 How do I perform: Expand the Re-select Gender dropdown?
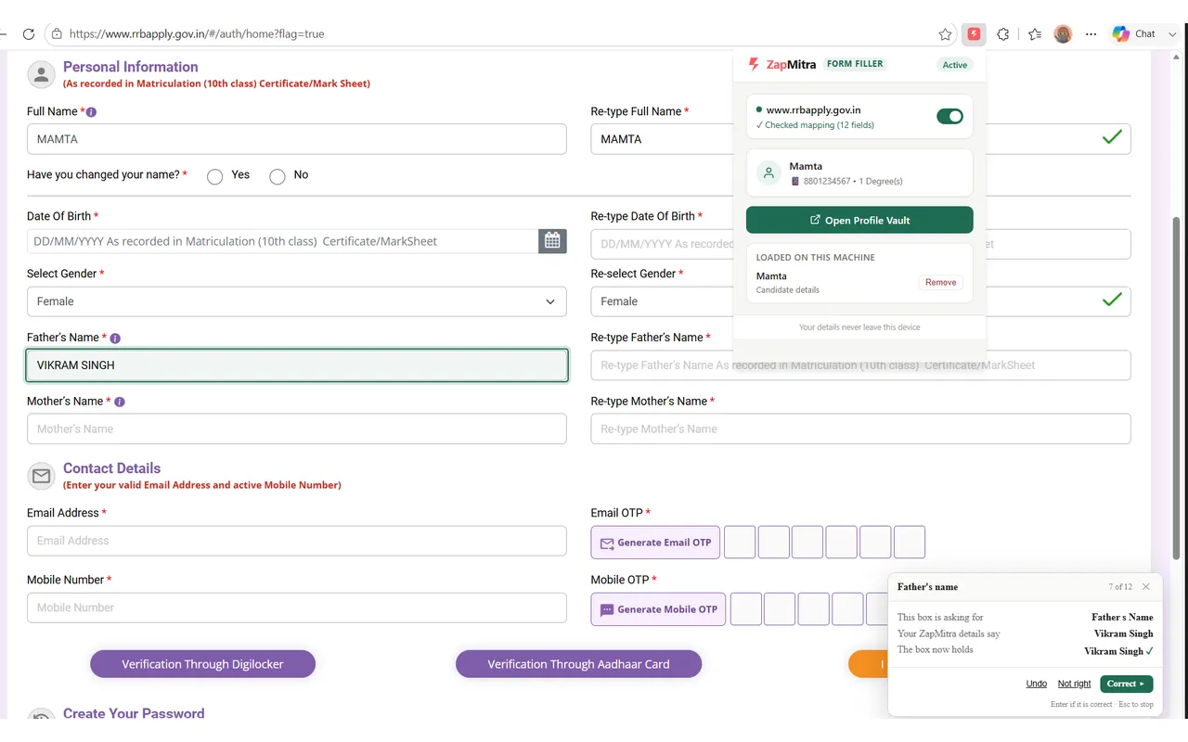point(860,301)
